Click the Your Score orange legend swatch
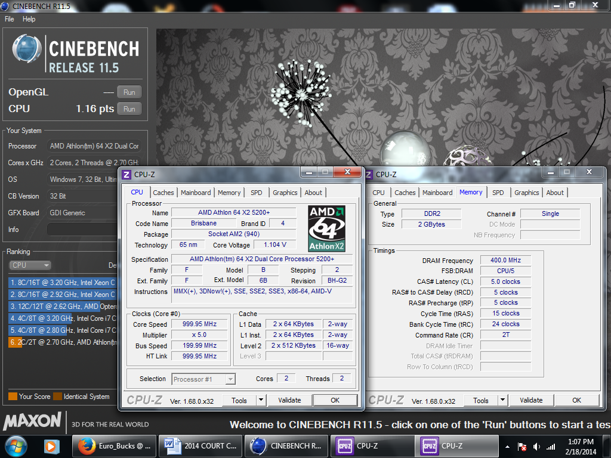The width and height of the screenshot is (611, 458). 13,397
